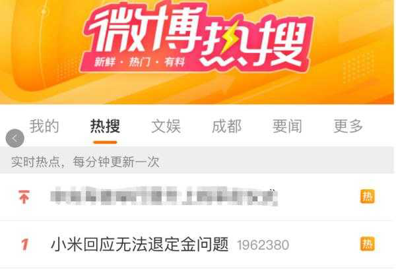
Task: Click the 实时热点，每分钟更新一次 info bar
Action: click(197, 162)
